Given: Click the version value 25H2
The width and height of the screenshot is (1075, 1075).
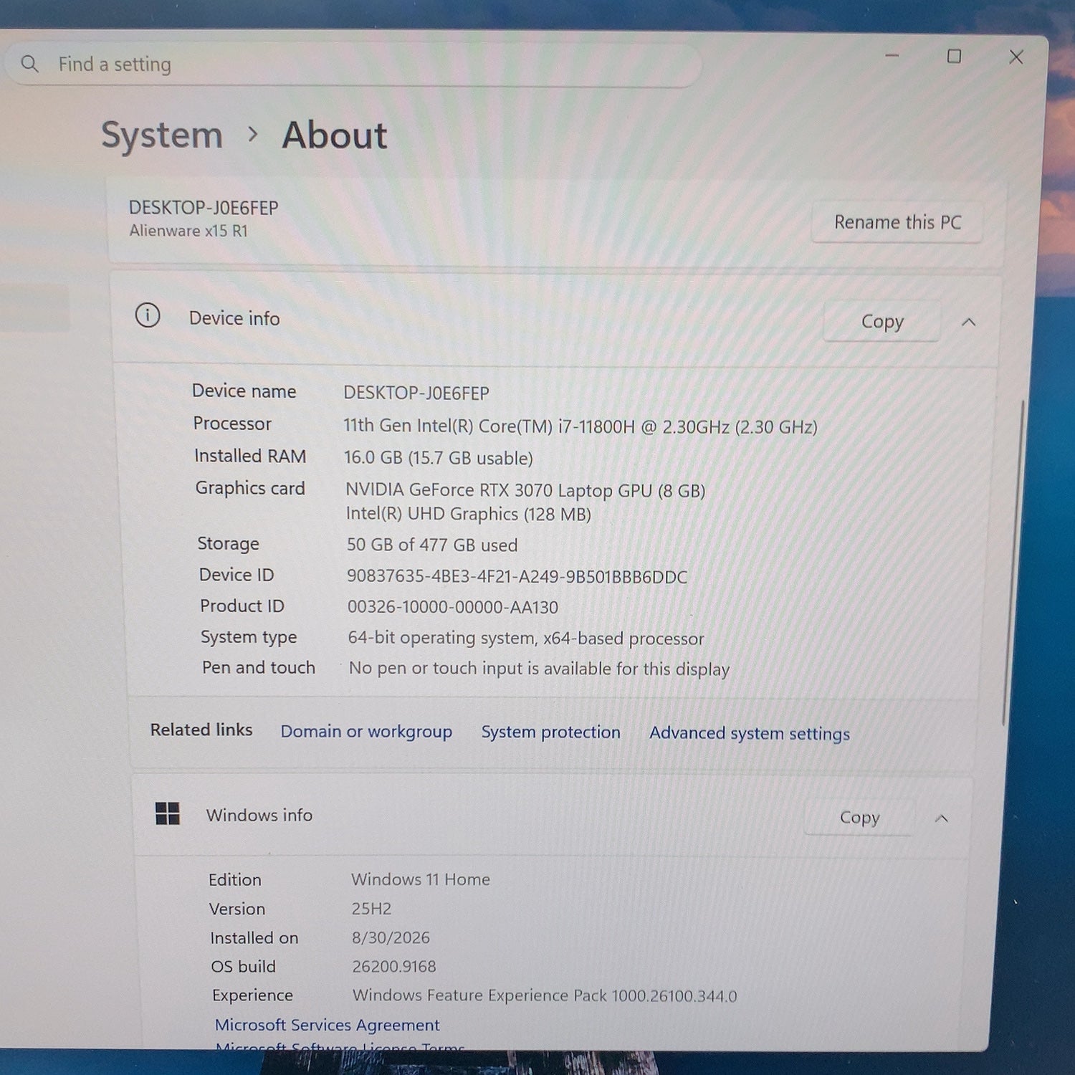Looking at the screenshot, I should pos(371,909).
